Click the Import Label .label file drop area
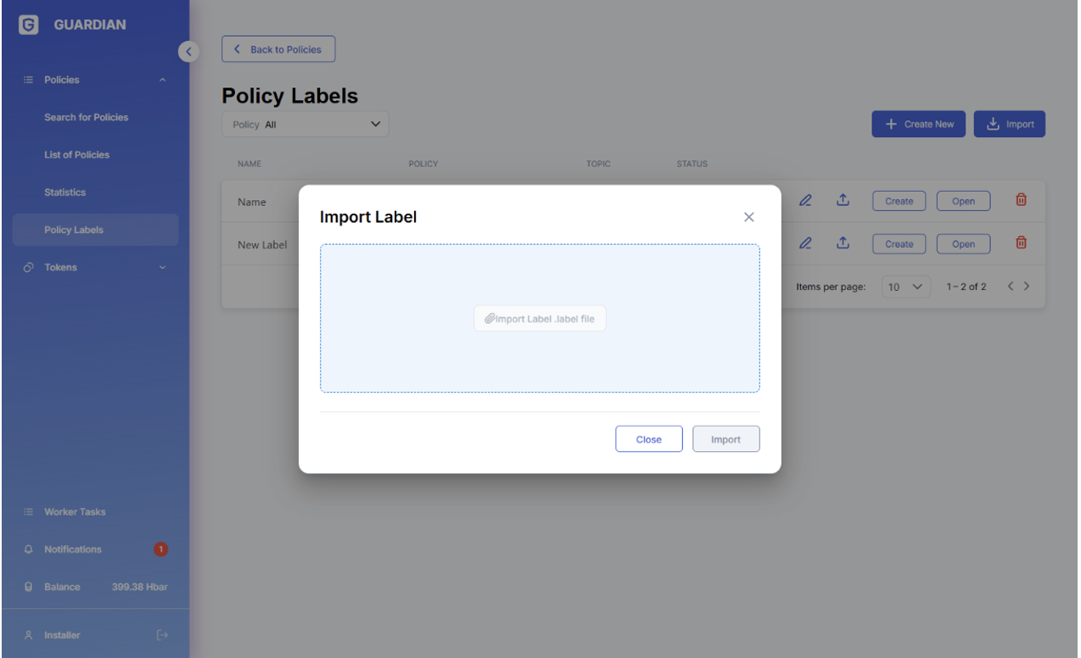The width and height of the screenshot is (1081, 658). [540, 319]
